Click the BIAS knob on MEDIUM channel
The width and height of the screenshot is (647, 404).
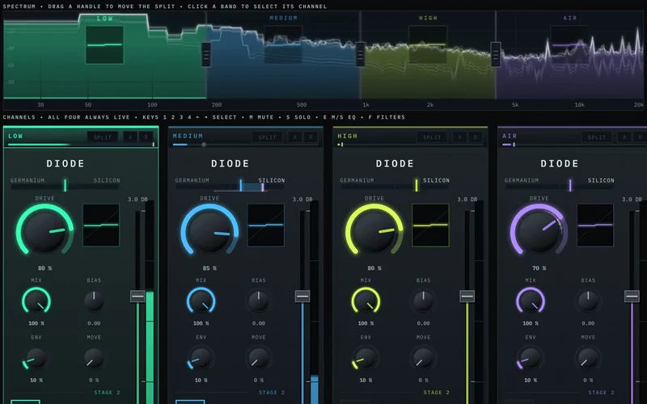click(x=258, y=301)
